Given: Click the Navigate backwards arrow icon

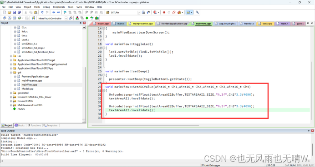Looking at the screenshot, I should pos(54,12).
